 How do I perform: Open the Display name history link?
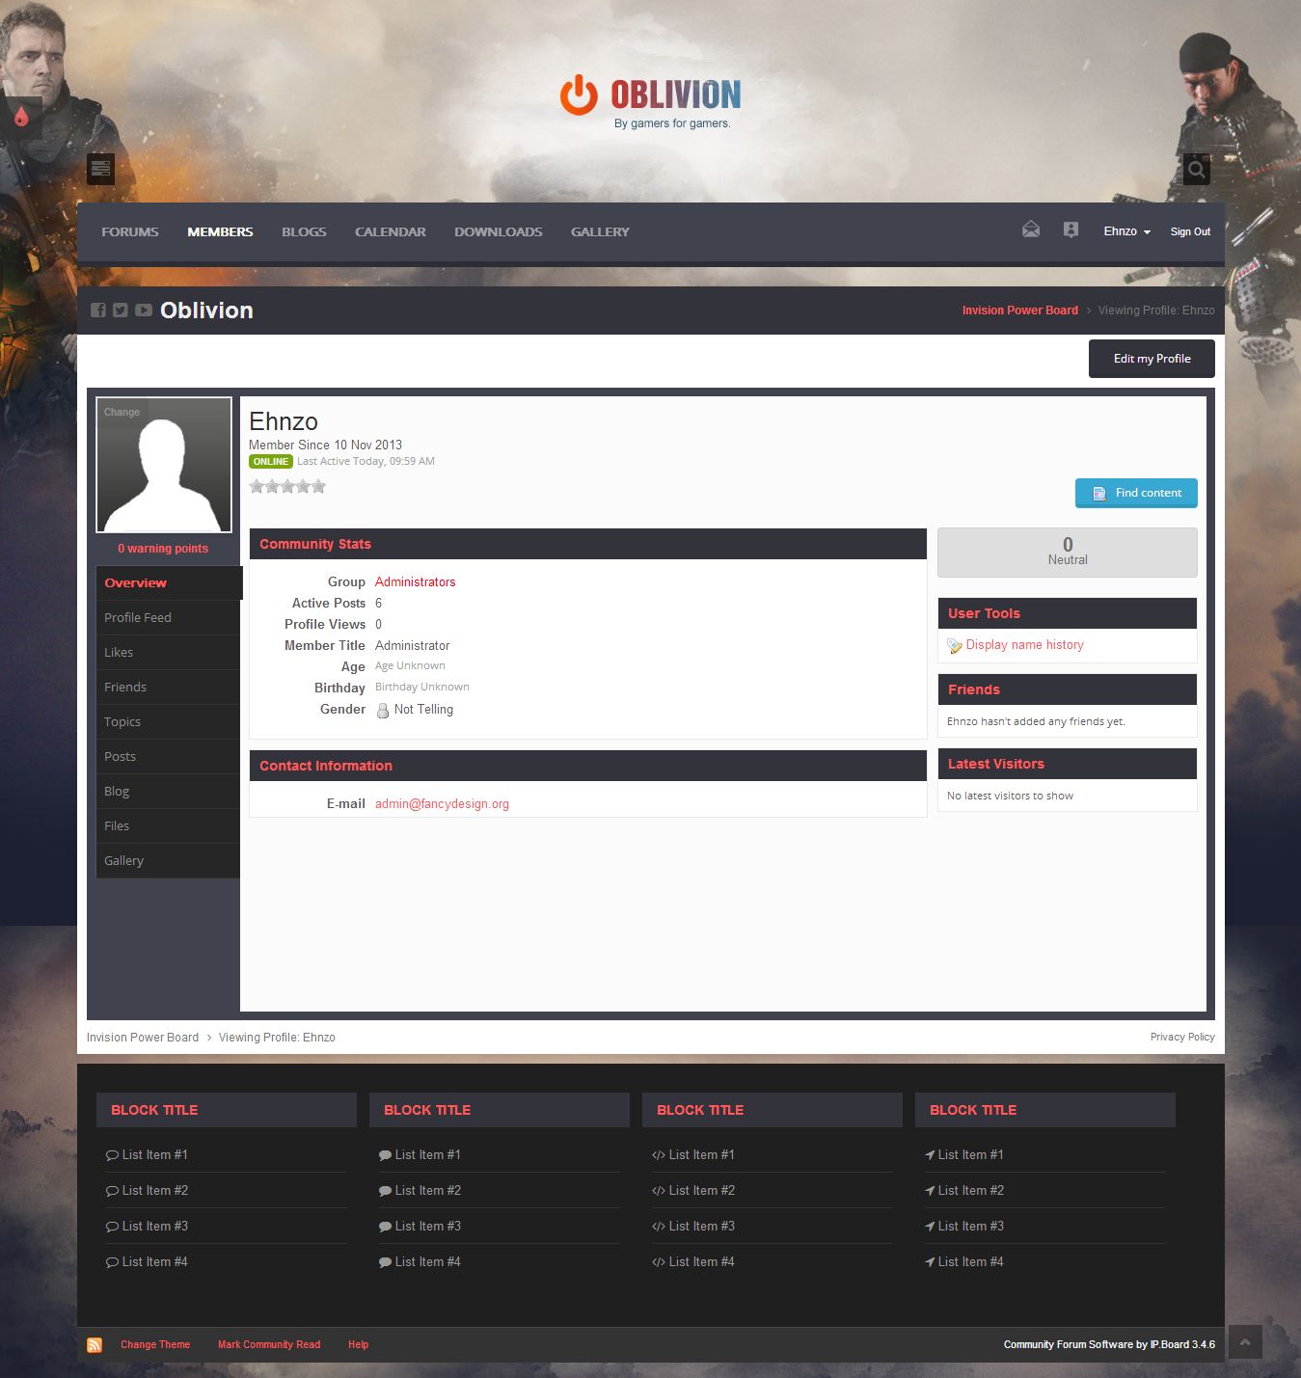[1024, 645]
